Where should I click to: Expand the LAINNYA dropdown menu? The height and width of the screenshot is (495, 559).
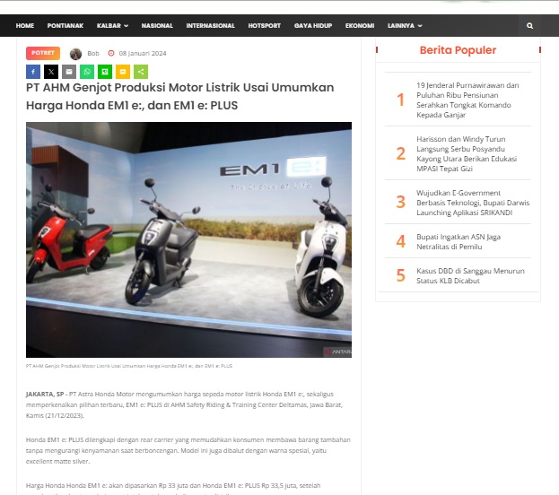click(x=405, y=26)
